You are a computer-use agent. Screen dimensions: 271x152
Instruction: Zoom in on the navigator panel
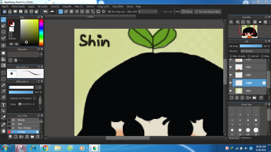tap(238, 22)
